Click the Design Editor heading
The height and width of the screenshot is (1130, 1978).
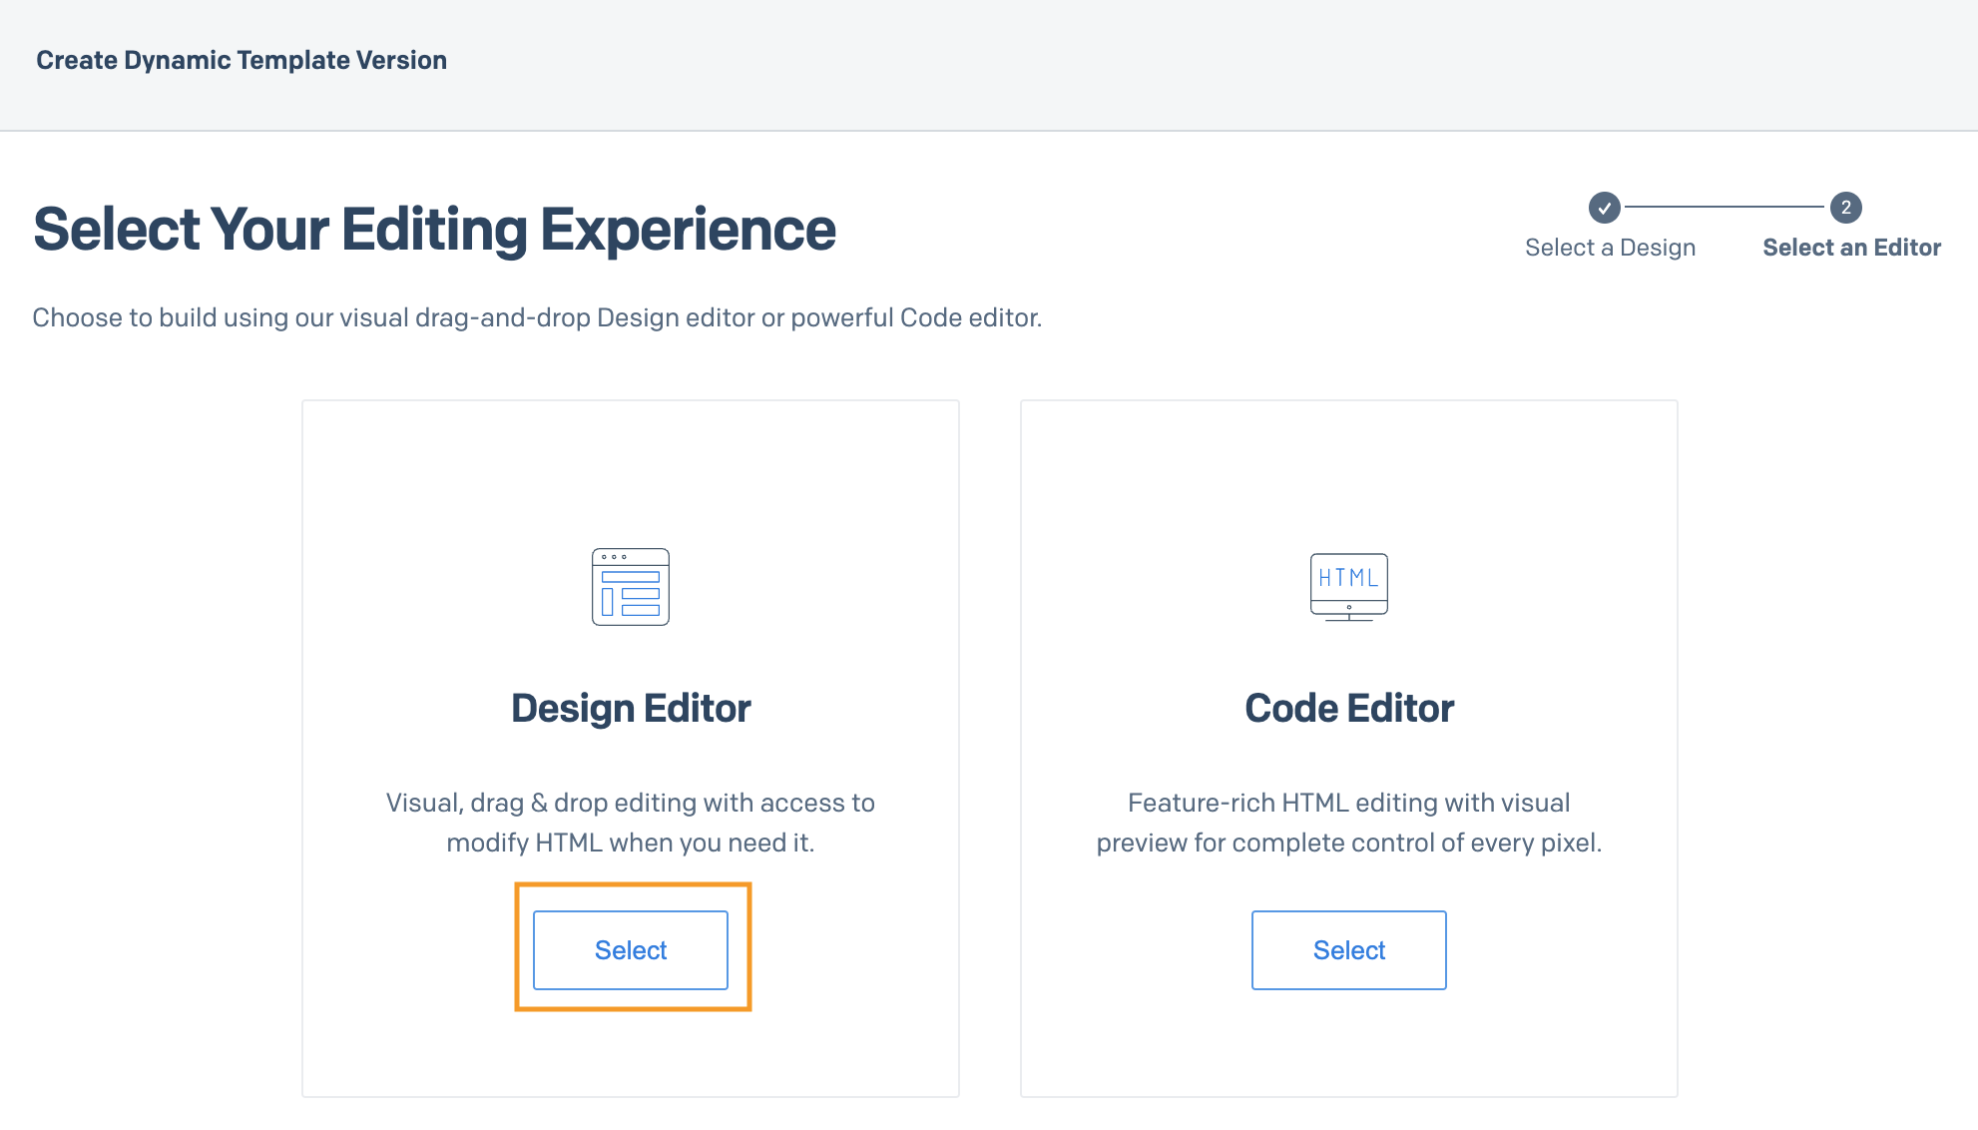(x=630, y=708)
